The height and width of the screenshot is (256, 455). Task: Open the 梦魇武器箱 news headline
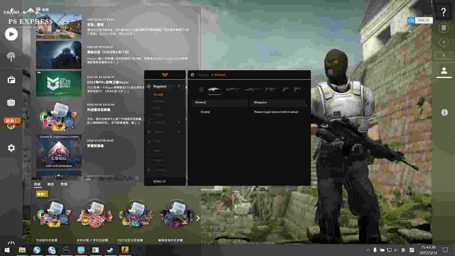click(x=95, y=146)
